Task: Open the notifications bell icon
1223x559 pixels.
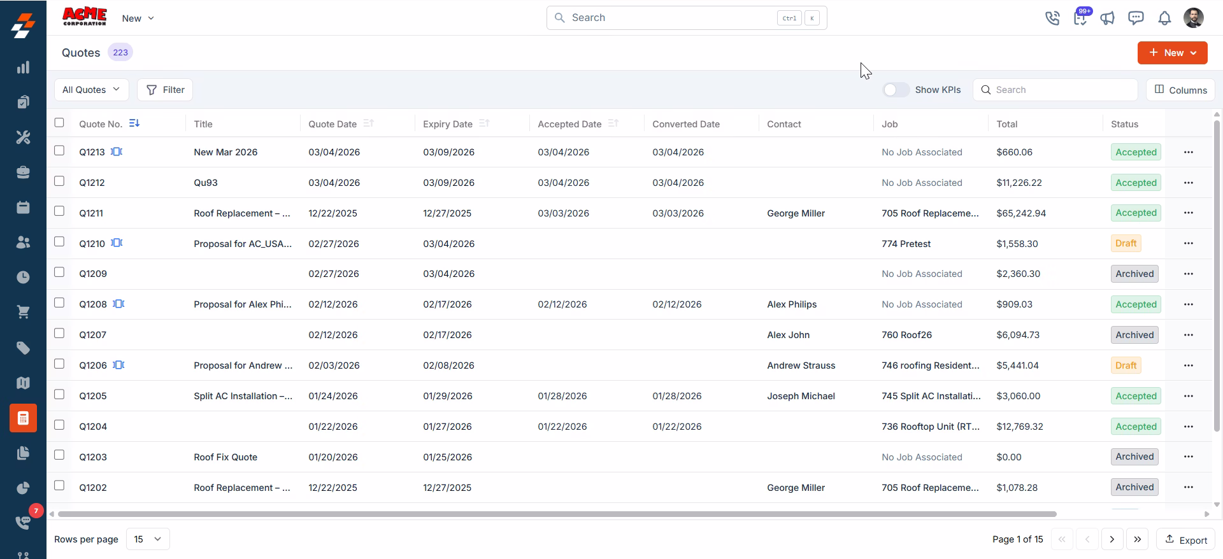Action: pyautogui.click(x=1164, y=18)
